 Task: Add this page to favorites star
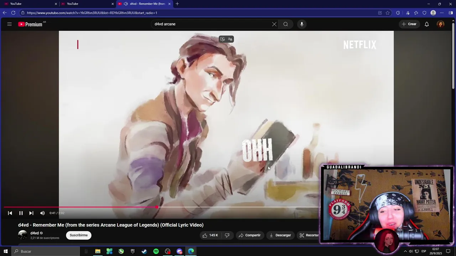(388, 13)
